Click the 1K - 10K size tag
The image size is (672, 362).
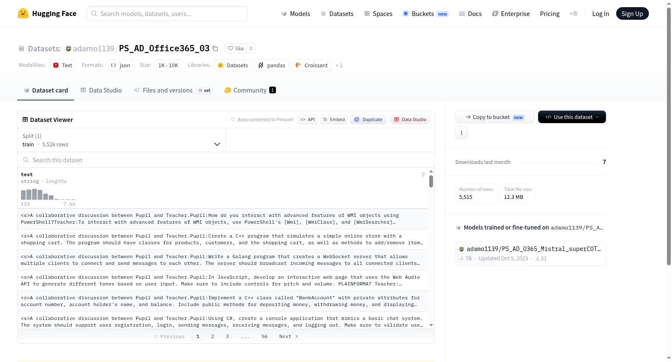(x=168, y=65)
